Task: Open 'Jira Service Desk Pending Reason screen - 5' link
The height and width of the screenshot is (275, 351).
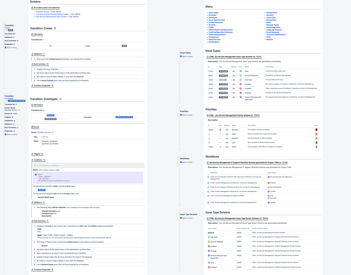Action: coord(54,14)
